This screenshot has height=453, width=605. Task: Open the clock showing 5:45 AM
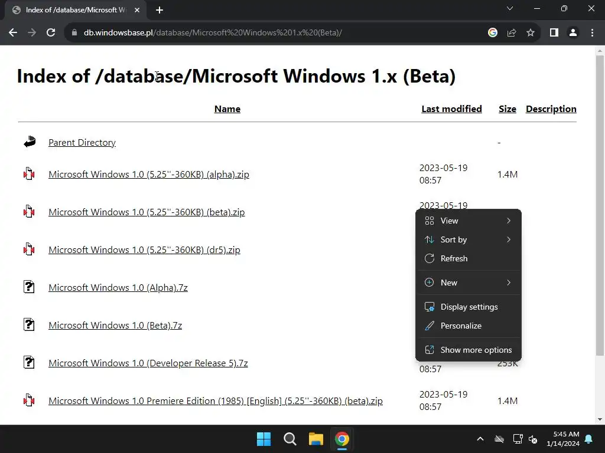563,439
